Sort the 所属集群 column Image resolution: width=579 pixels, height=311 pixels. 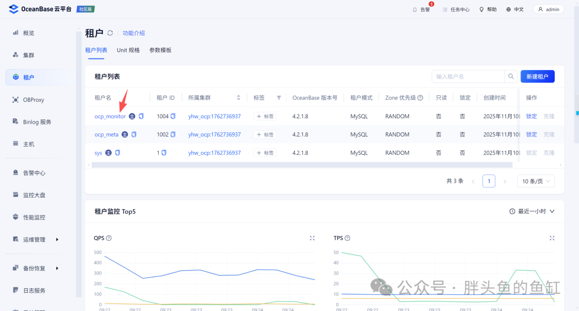click(x=239, y=97)
